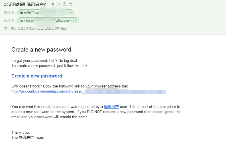
Task: Click the subject line 忘记您密码 腾讯房产?
Action: click(25, 5)
